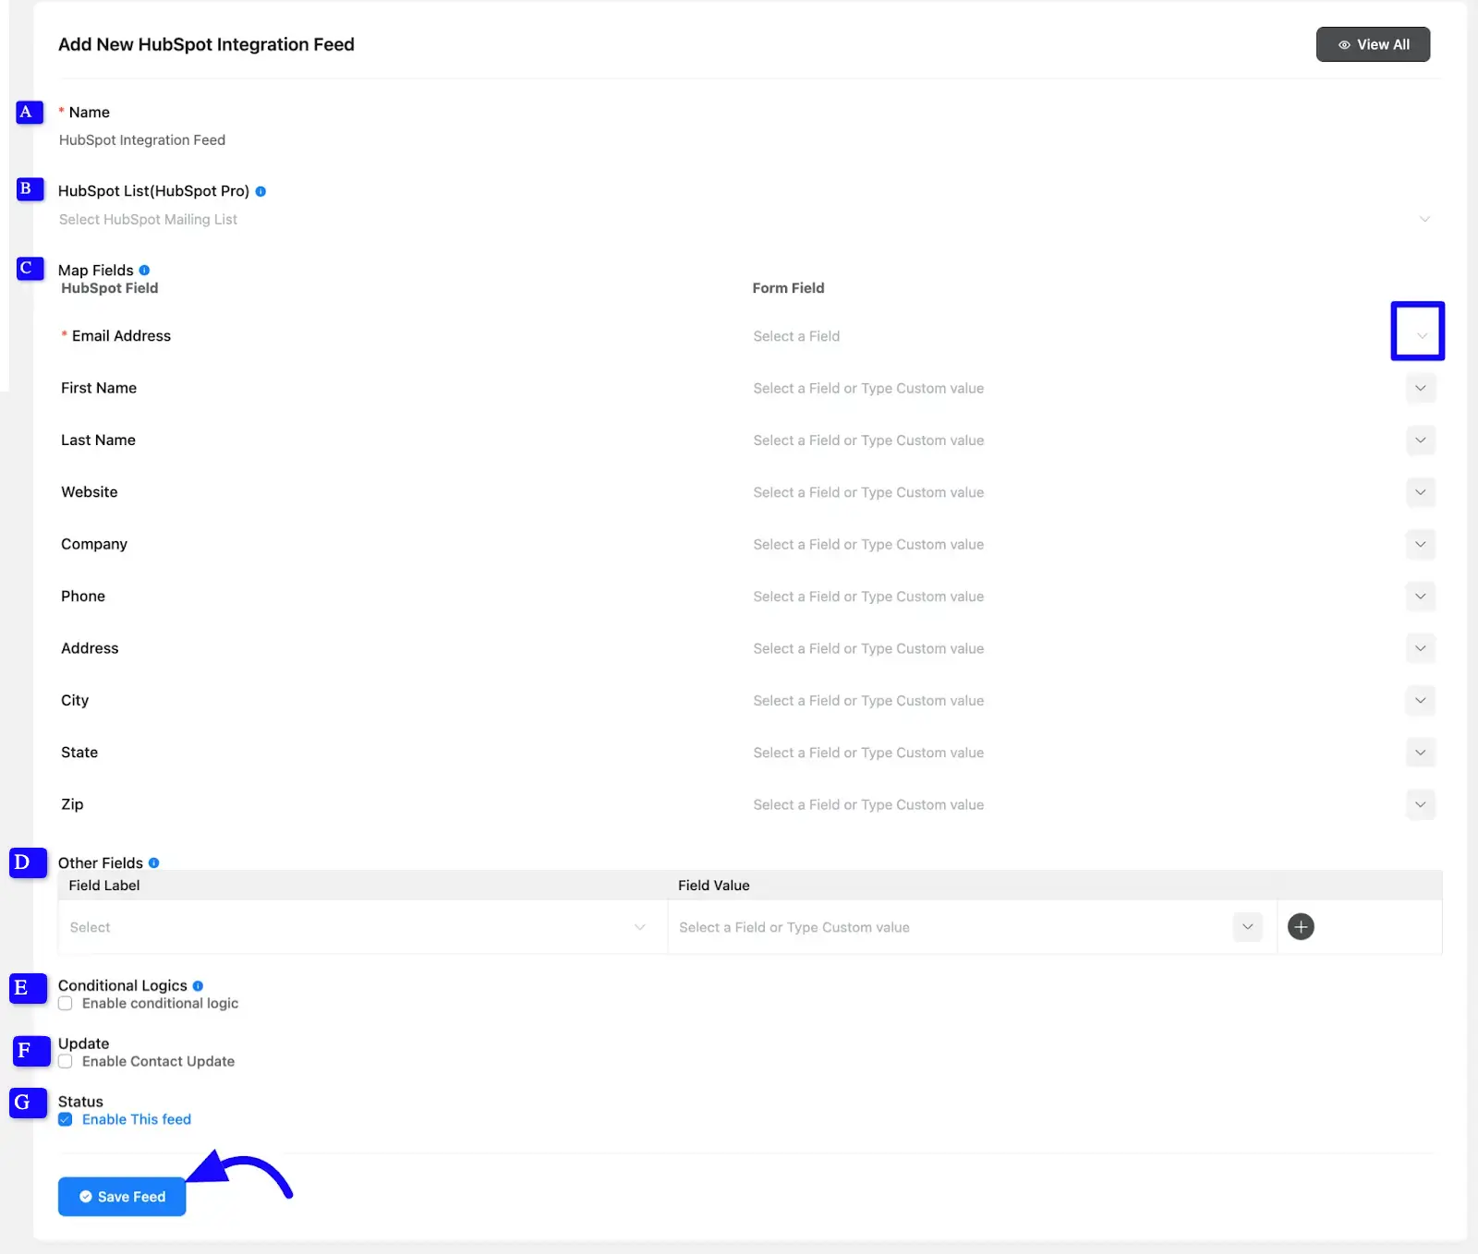
Task: Expand Website form field chevron
Action: (1421, 492)
